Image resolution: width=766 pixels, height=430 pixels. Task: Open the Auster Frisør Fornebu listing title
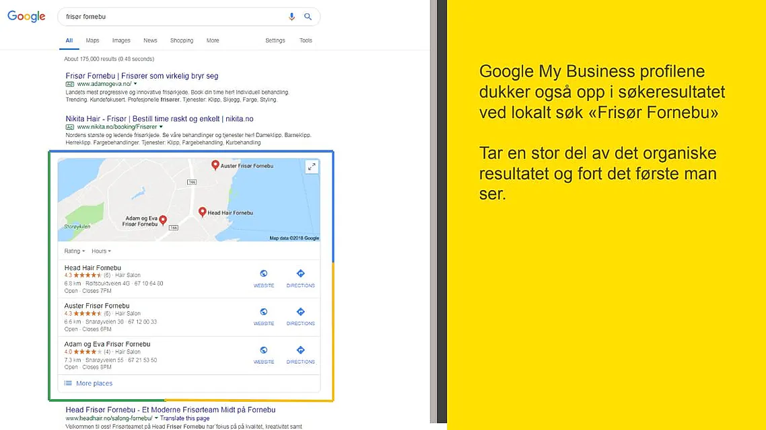click(97, 306)
